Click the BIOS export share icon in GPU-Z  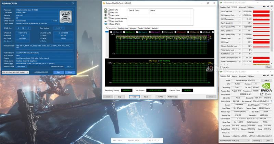[262, 94]
